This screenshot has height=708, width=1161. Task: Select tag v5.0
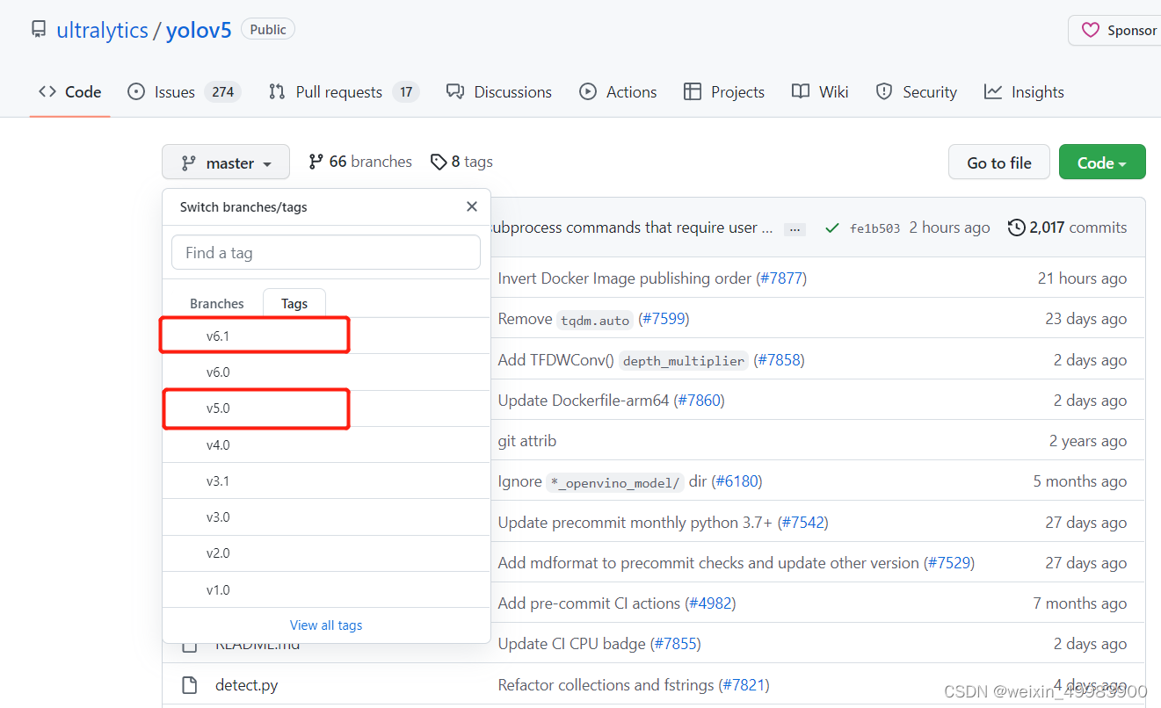point(326,408)
